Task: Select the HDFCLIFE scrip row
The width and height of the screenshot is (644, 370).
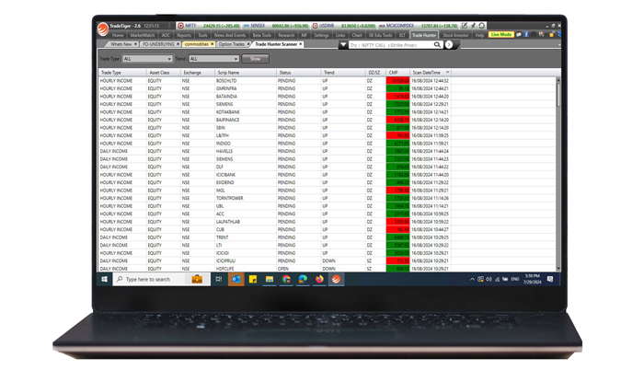Action: click(327, 269)
